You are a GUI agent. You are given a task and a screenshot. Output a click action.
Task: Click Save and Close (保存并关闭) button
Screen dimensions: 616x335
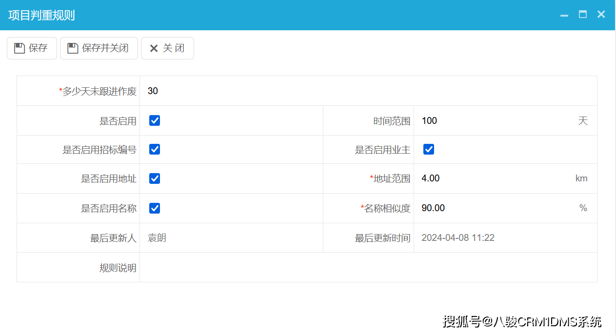(x=99, y=48)
